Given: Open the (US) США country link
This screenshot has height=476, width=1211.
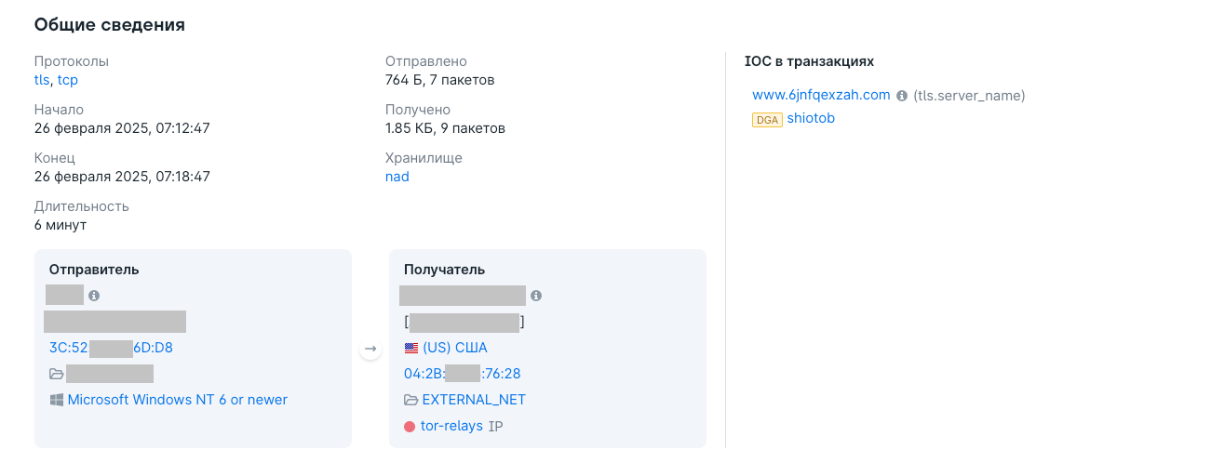Looking at the screenshot, I should (x=455, y=348).
